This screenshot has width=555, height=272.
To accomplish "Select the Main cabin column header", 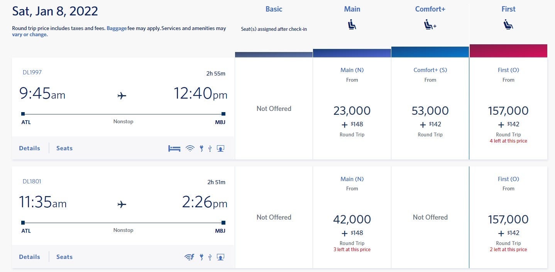I will click(x=352, y=9).
